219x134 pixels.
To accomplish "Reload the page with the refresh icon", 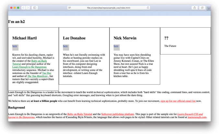I will [148, 8].
